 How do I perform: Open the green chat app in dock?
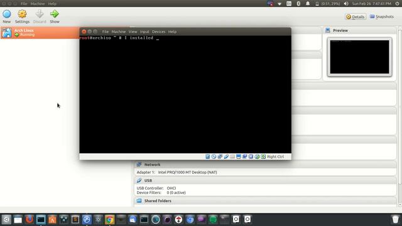click(213, 220)
